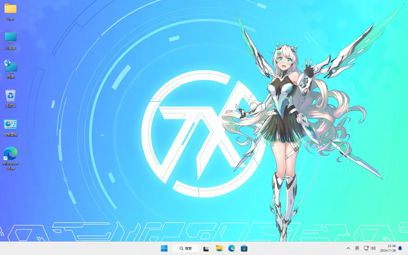Switch the 英 input method indicator
408x255 pixels.
357,248
